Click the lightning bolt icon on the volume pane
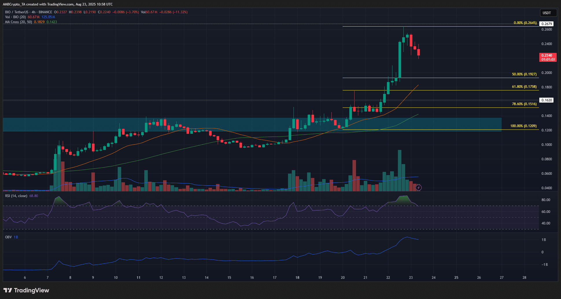561x299 pixels. pos(418,188)
